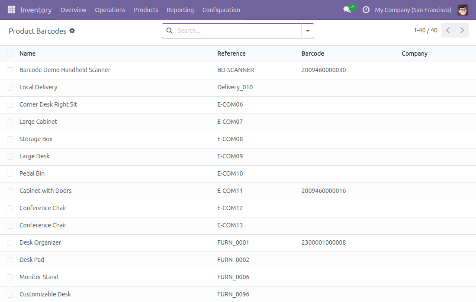Click the Large Desk name cell
The height and width of the screenshot is (302, 476).
[x=34, y=156]
